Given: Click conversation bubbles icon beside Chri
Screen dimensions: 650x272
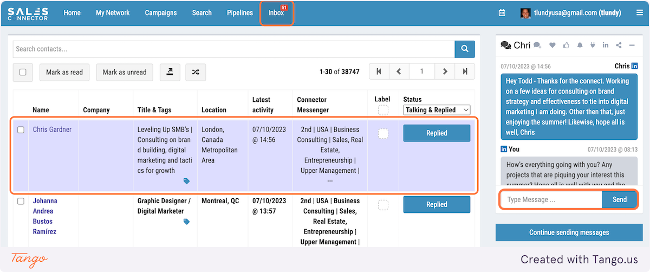Looking at the screenshot, I should [x=506, y=46].
